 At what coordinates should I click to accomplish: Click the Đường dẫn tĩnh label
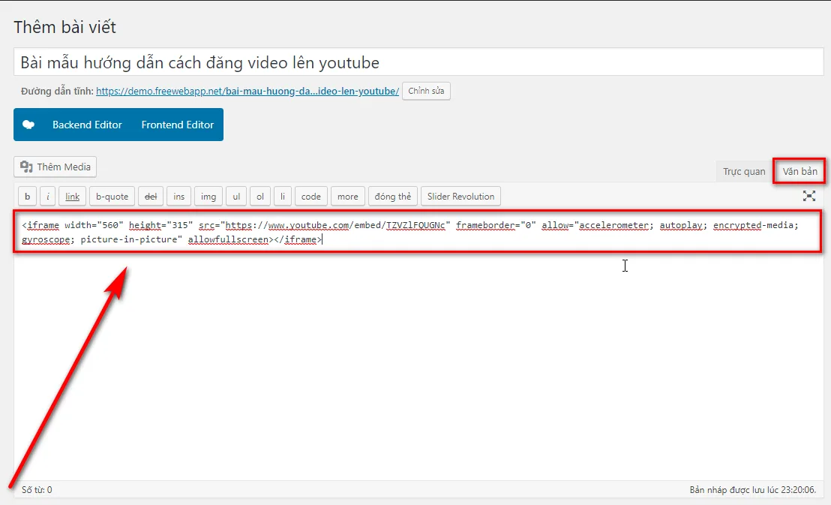(57, 92)
